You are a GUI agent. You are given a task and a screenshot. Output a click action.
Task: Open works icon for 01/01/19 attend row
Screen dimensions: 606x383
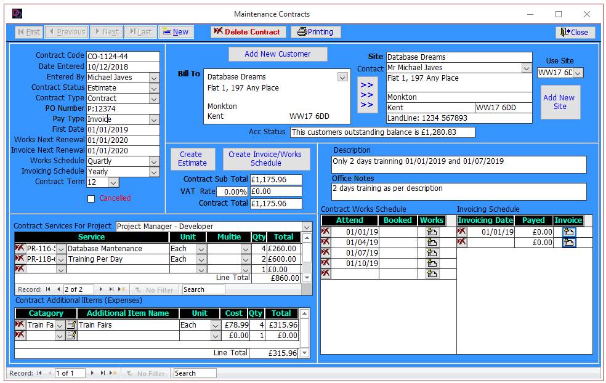pyautogui.click(x=432, y=232)
